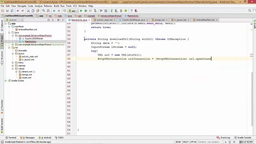Close the MainActivity.java tab
The image size is (256, 144).
tap(89, 20)
